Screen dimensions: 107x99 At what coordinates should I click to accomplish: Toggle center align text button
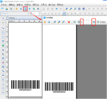[x=68, y=14]
